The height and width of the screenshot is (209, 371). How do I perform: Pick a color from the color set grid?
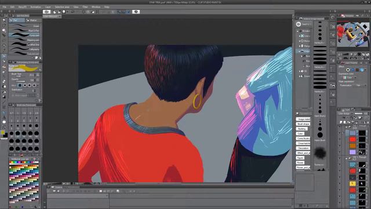(x=24, y=182)
